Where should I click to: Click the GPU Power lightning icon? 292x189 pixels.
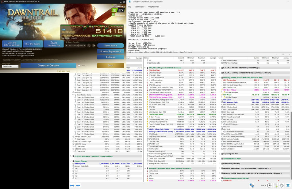click(222, 95)
